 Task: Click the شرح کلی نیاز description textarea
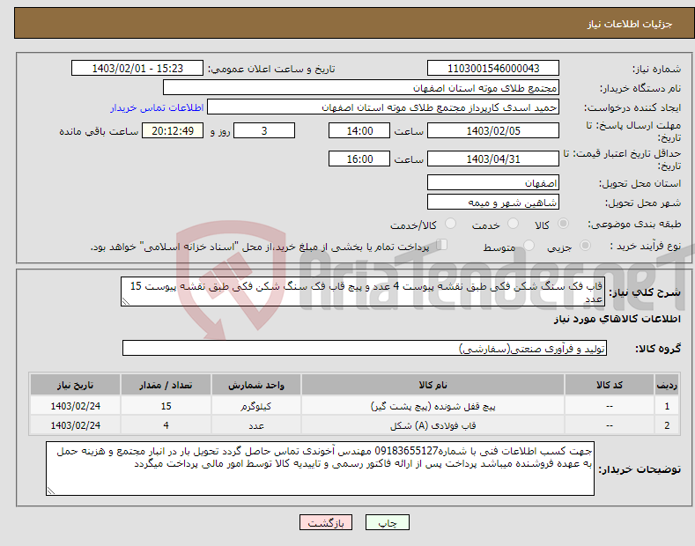coord(363,291)
